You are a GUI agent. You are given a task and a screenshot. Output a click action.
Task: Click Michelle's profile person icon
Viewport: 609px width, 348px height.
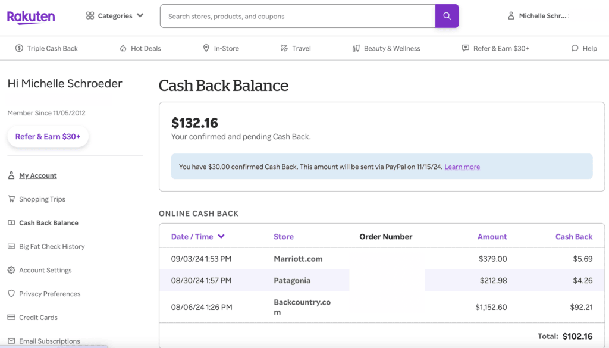click(x=511, y=16)
